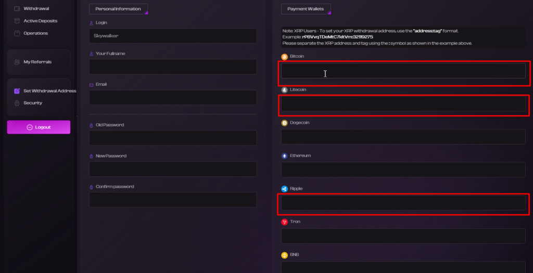Click into the Email input field

tap(173, 97)
